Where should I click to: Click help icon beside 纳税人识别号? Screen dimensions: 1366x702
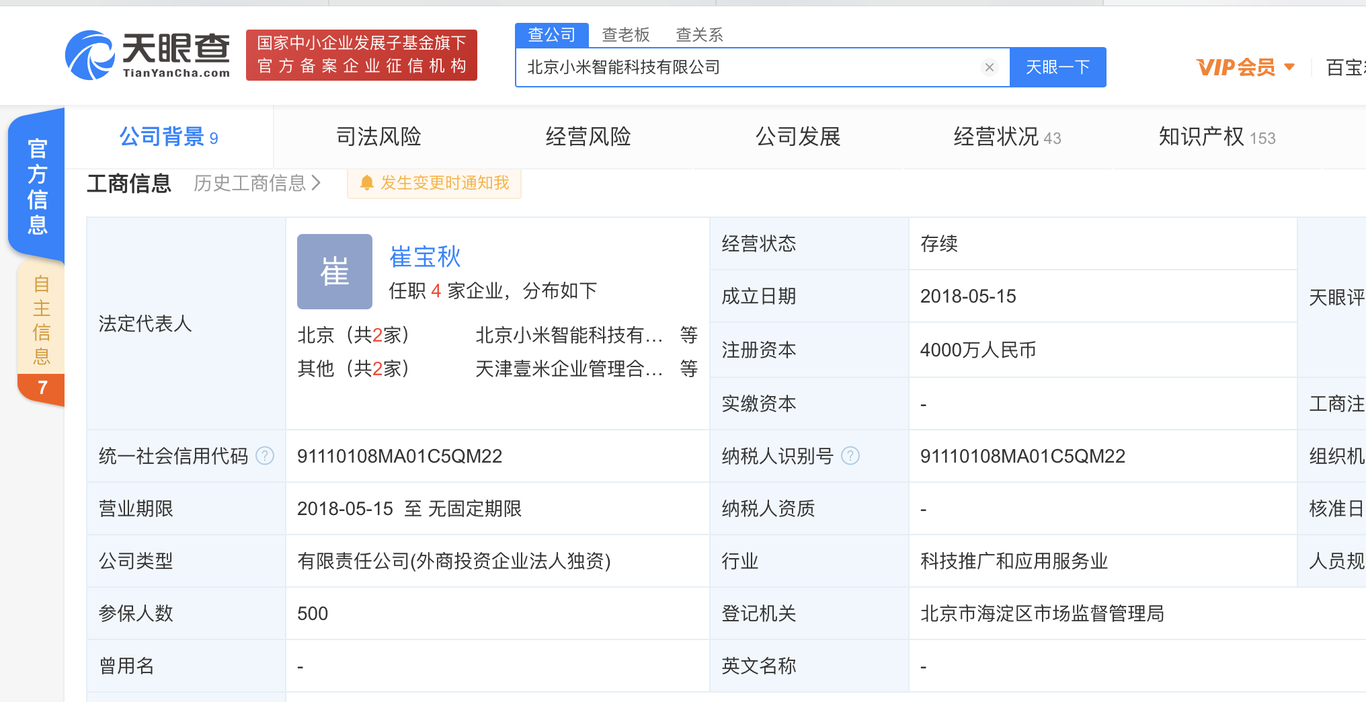tap(850, 456)
